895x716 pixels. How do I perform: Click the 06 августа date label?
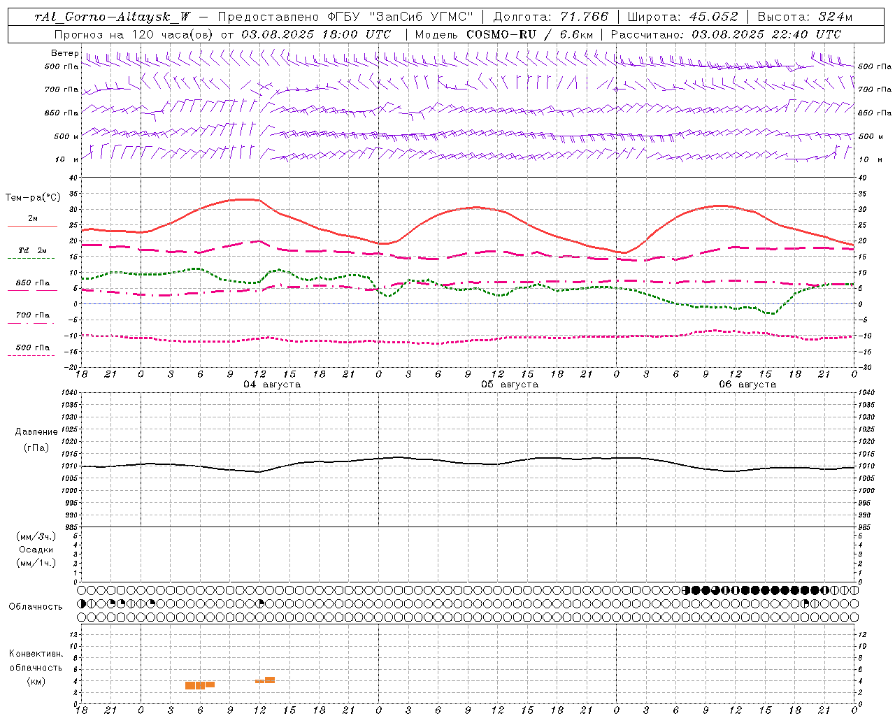pos(747,385)
